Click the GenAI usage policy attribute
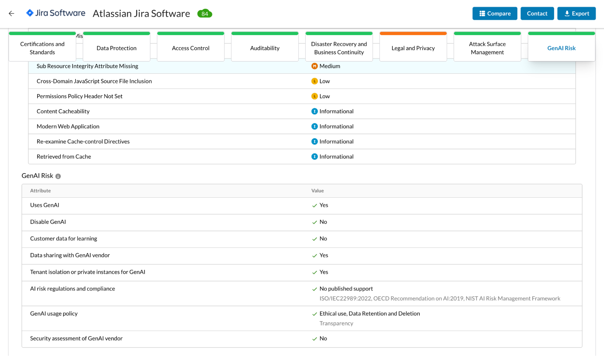This screenshot has height=356, width=604. point(54,314)
